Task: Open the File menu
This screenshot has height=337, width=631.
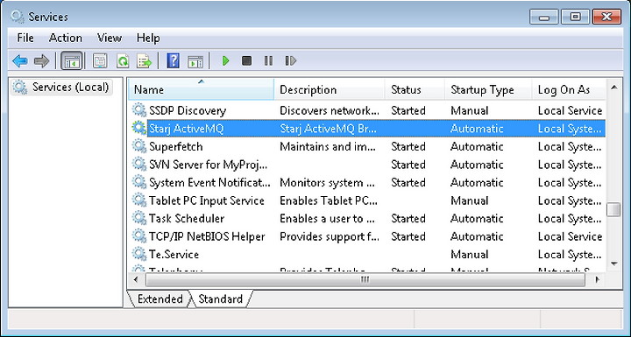Action: pyautogui.click(x=25, y=39)
